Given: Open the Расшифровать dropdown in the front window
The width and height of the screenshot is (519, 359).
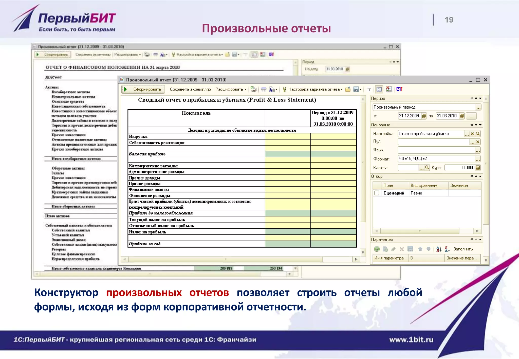Looking at the screenshot, I should pos(231,89).
